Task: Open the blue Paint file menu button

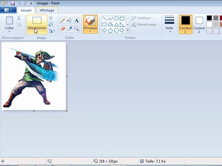Action: pyautogui.click(x=8, y=10)
